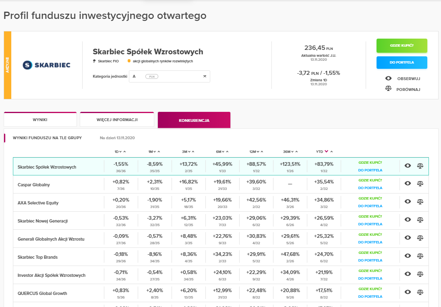
Task: Open Caspar Globalny fund name in table
Action: (34, 185)
